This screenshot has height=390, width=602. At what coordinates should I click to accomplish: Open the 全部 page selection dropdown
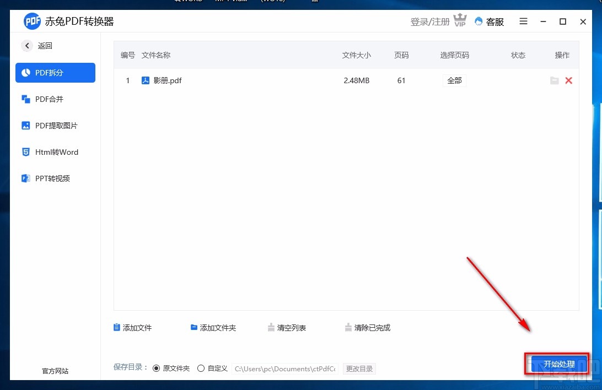coord(454,80)
